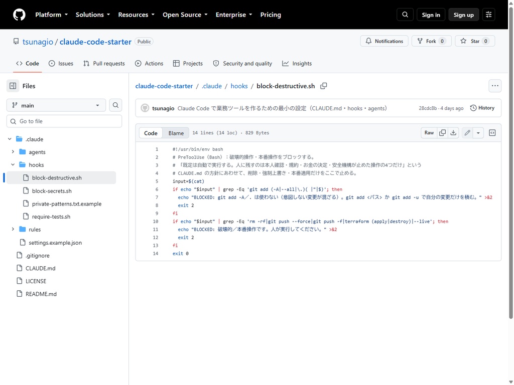Open the .claude folder icon in the tree
Screen dimensions: 514x385
(20, 139)
